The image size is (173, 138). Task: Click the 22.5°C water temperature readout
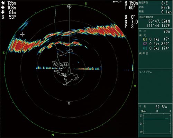coord(161,107)
